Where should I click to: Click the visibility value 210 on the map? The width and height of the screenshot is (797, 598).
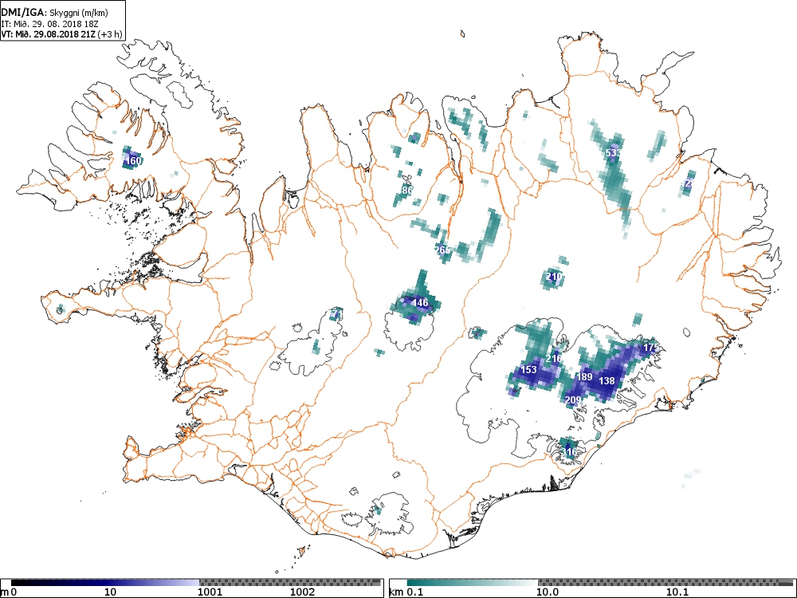click(x=554, y=277)
